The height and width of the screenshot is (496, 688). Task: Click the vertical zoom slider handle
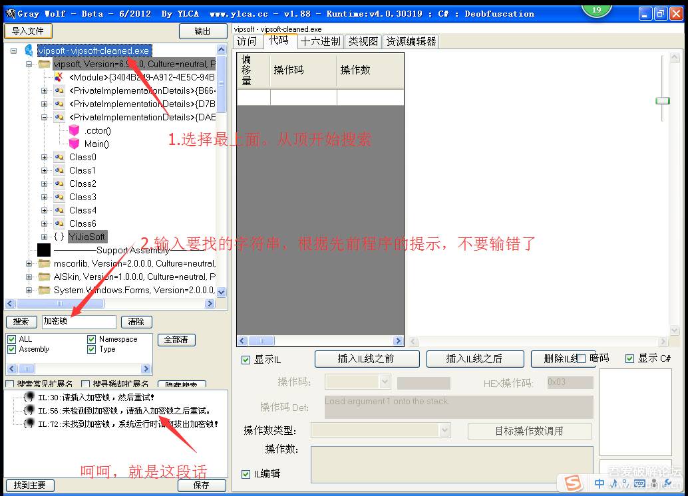[x=663, y=101]
